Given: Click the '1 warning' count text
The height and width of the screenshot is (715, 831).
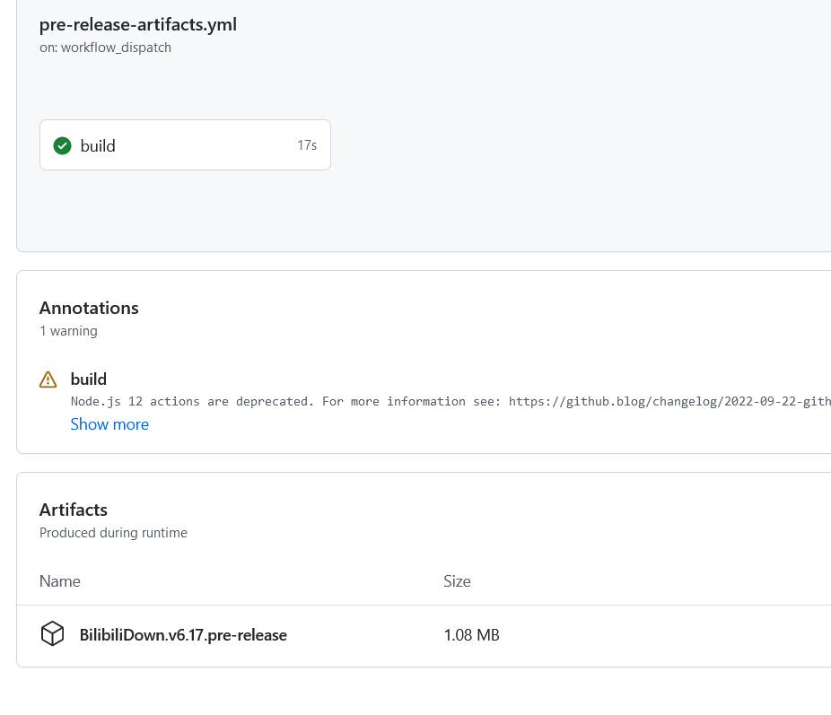Looking at the screenshot, I should tap(68, 331).
